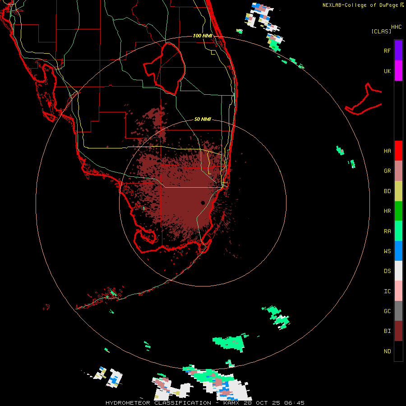Click the UK legend label
Image resolution: width=406 pixels, height=406 pixels.
pyautogui.click(x=387, y=71)
